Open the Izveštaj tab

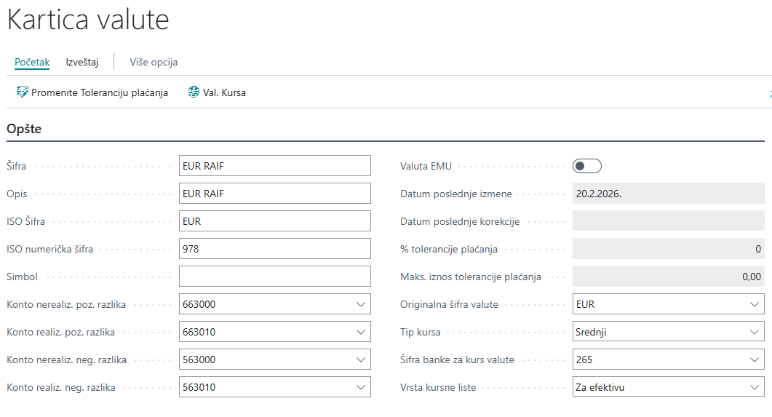click(81, 62)
